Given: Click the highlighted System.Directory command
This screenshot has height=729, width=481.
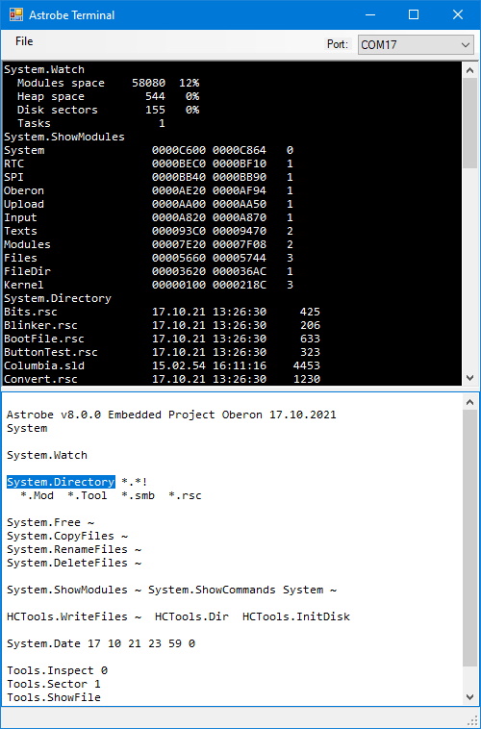Looking at the screenshot, I should (x=61, y=482).
